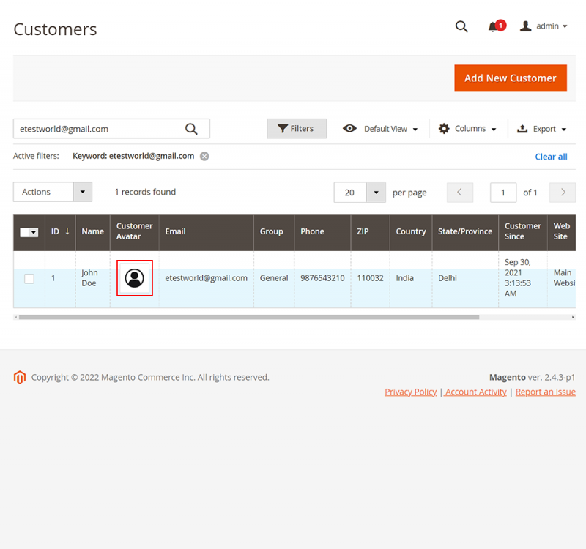Viewport: 586px width, 549px height.
Task: Click John Doe's customer avatar thumbnail
Action: (135, 278)
